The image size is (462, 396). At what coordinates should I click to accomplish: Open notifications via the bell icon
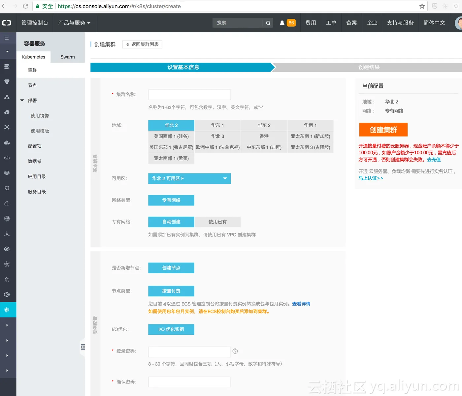[x=282, y=23]
